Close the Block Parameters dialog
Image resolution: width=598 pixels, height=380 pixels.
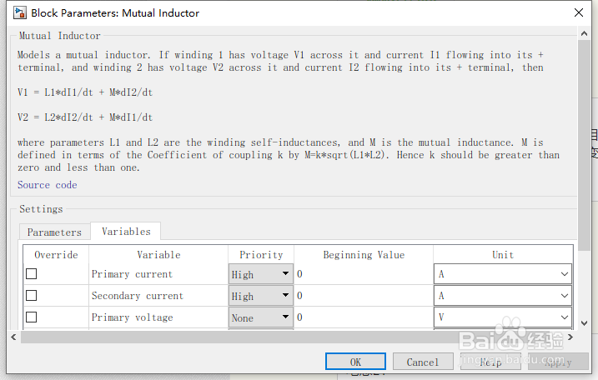[579, 12]
